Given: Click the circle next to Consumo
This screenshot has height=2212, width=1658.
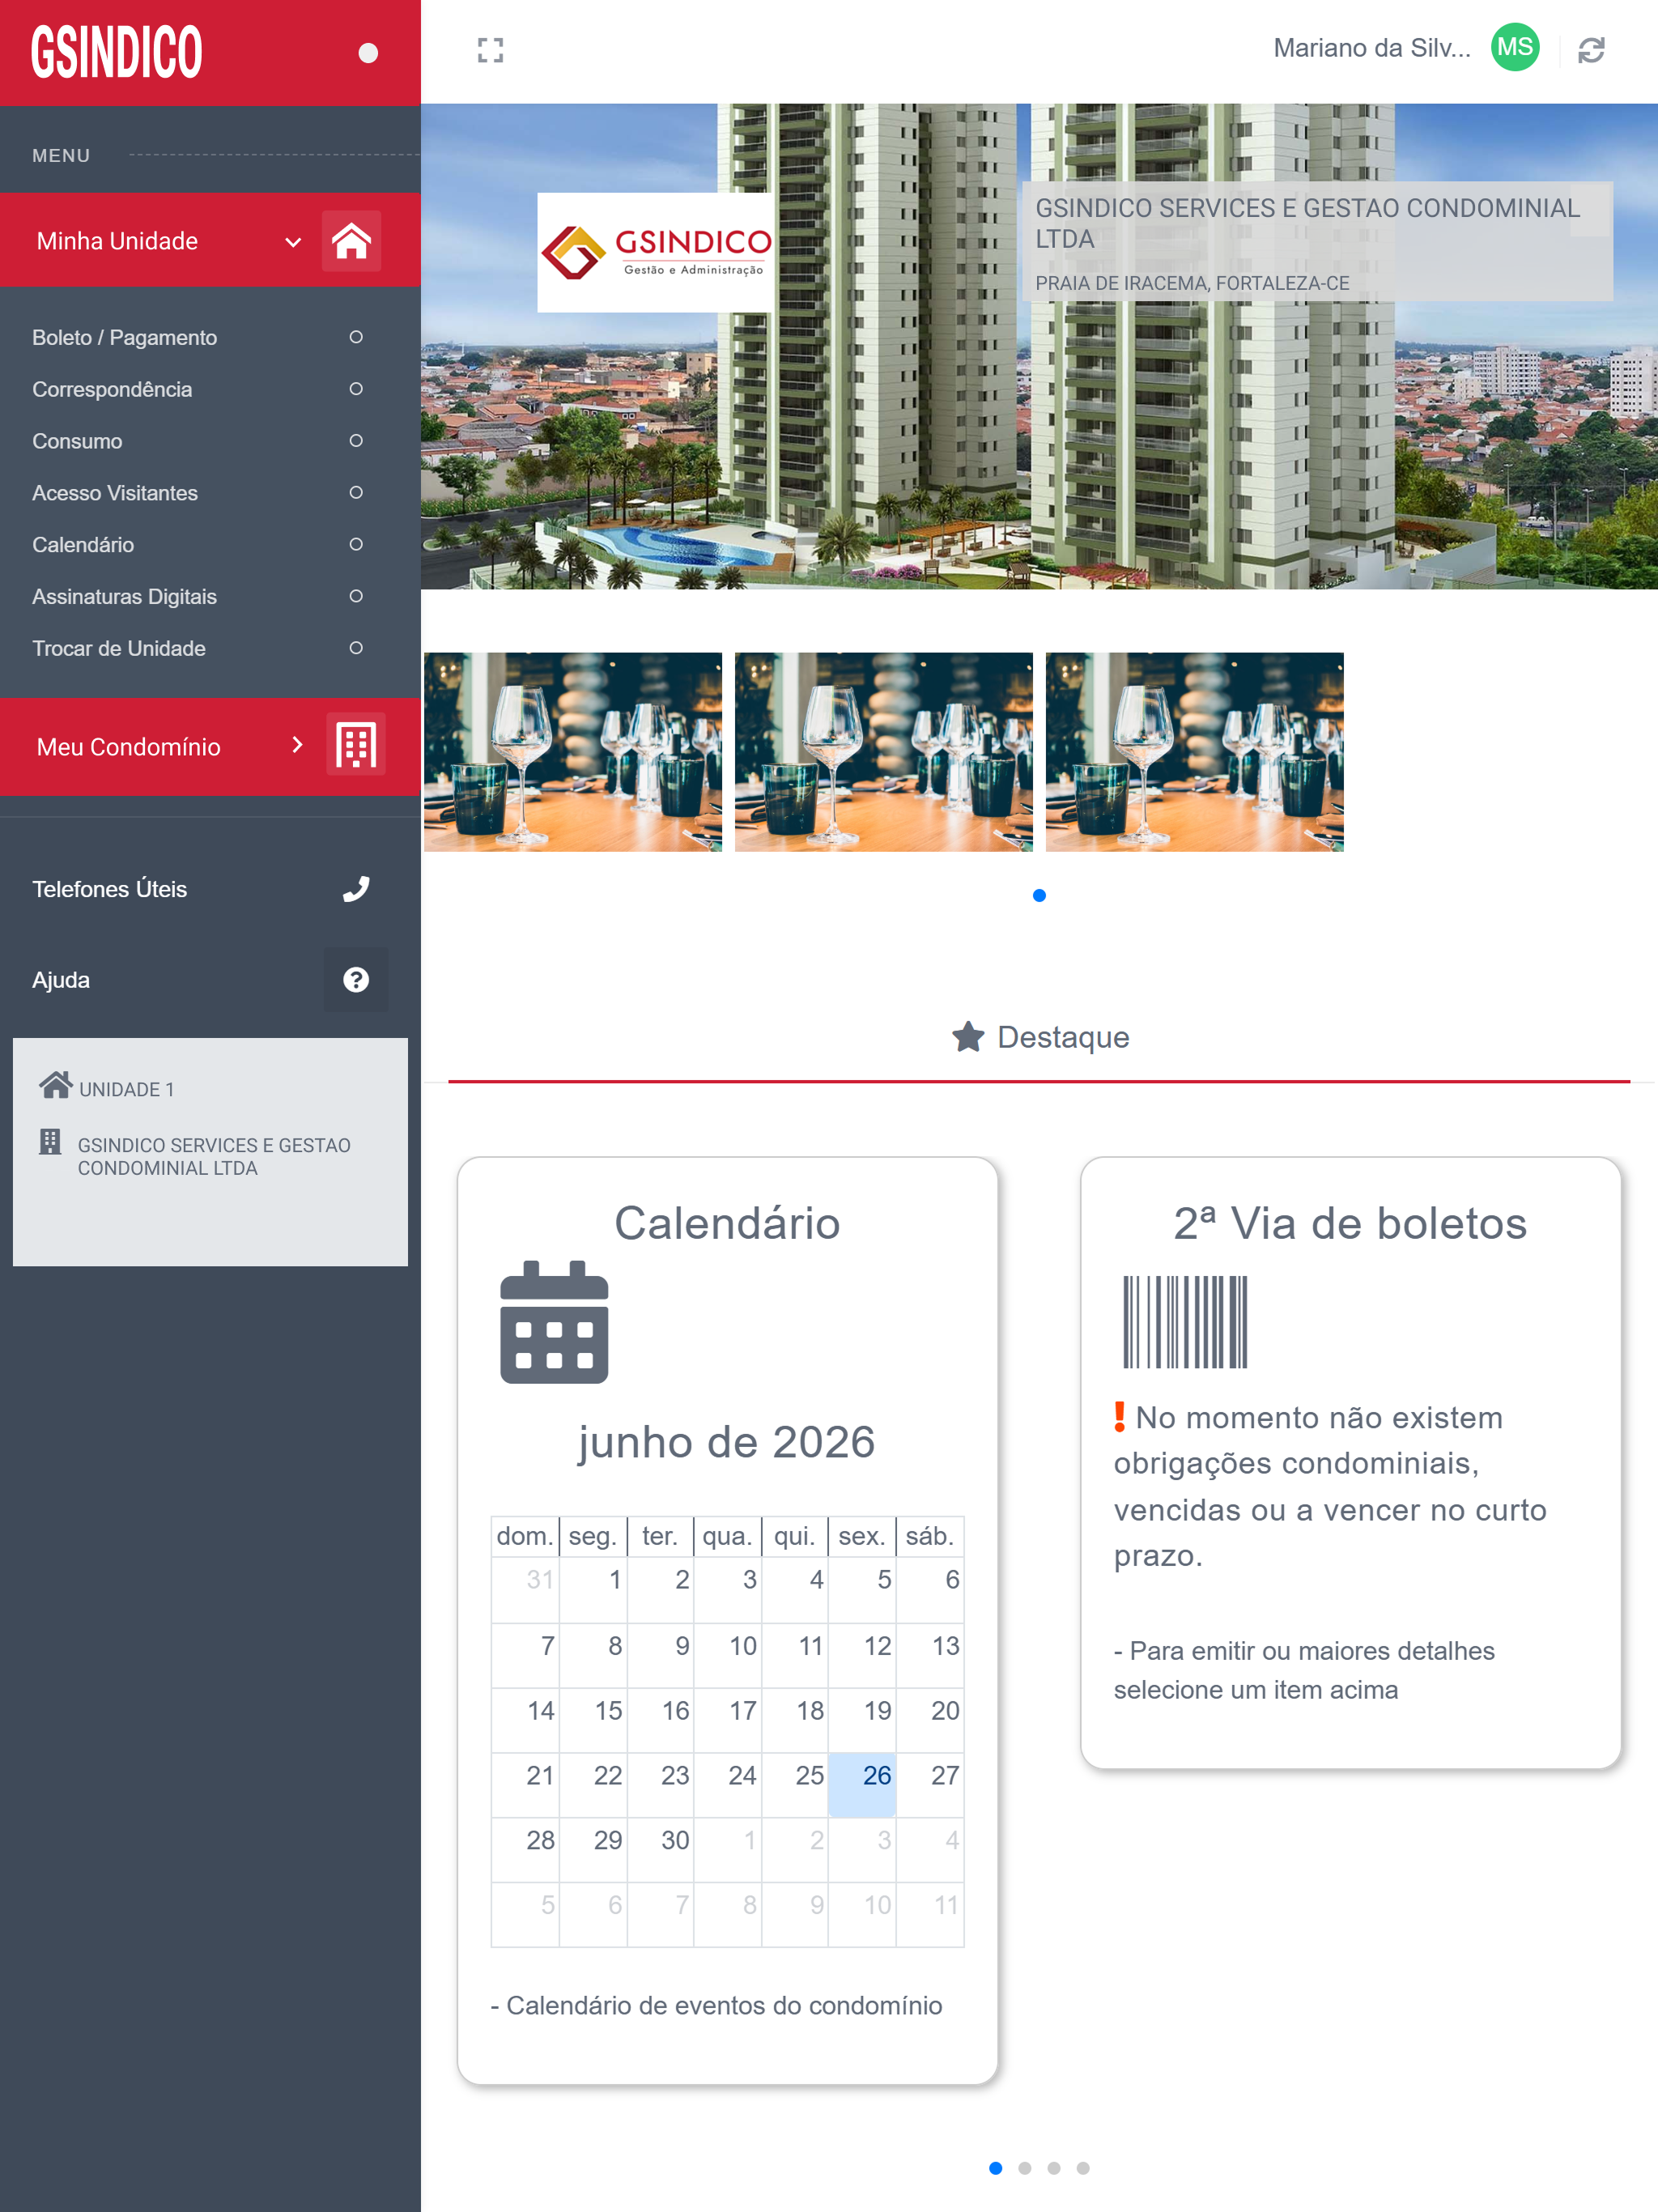Looking at the screenshot, I should 356,441.
